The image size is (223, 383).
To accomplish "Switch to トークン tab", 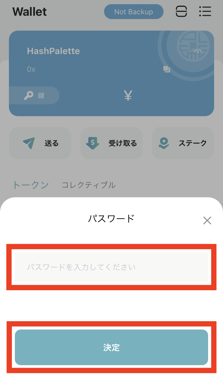I will point(31,185).
